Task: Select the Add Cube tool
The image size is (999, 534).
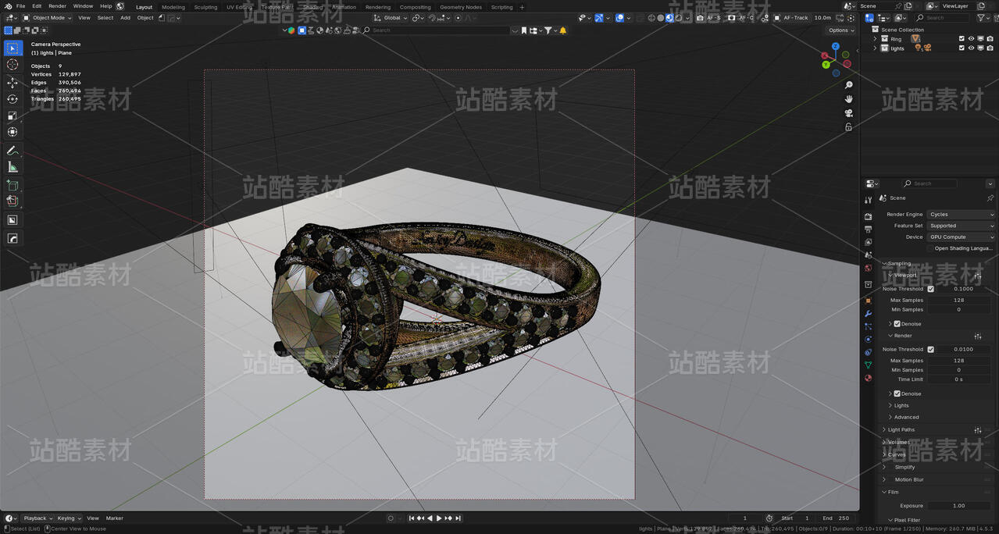Action: pyautogui.click(x=12, y=186)
